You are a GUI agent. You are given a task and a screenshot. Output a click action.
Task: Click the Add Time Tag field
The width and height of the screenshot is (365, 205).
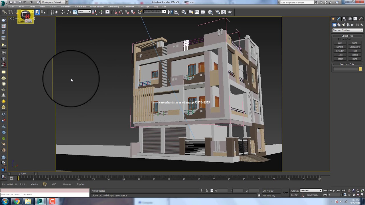(x=271, y=195)
